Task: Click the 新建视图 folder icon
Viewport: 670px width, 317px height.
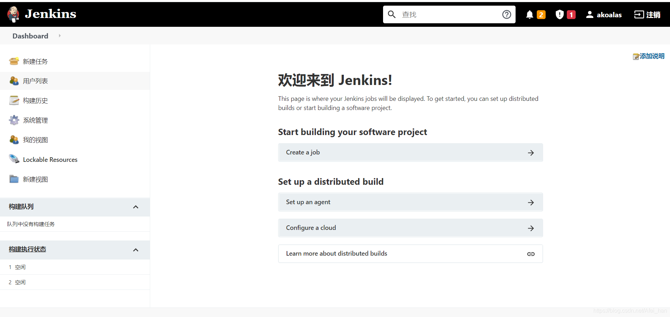Action: point(14,179)
